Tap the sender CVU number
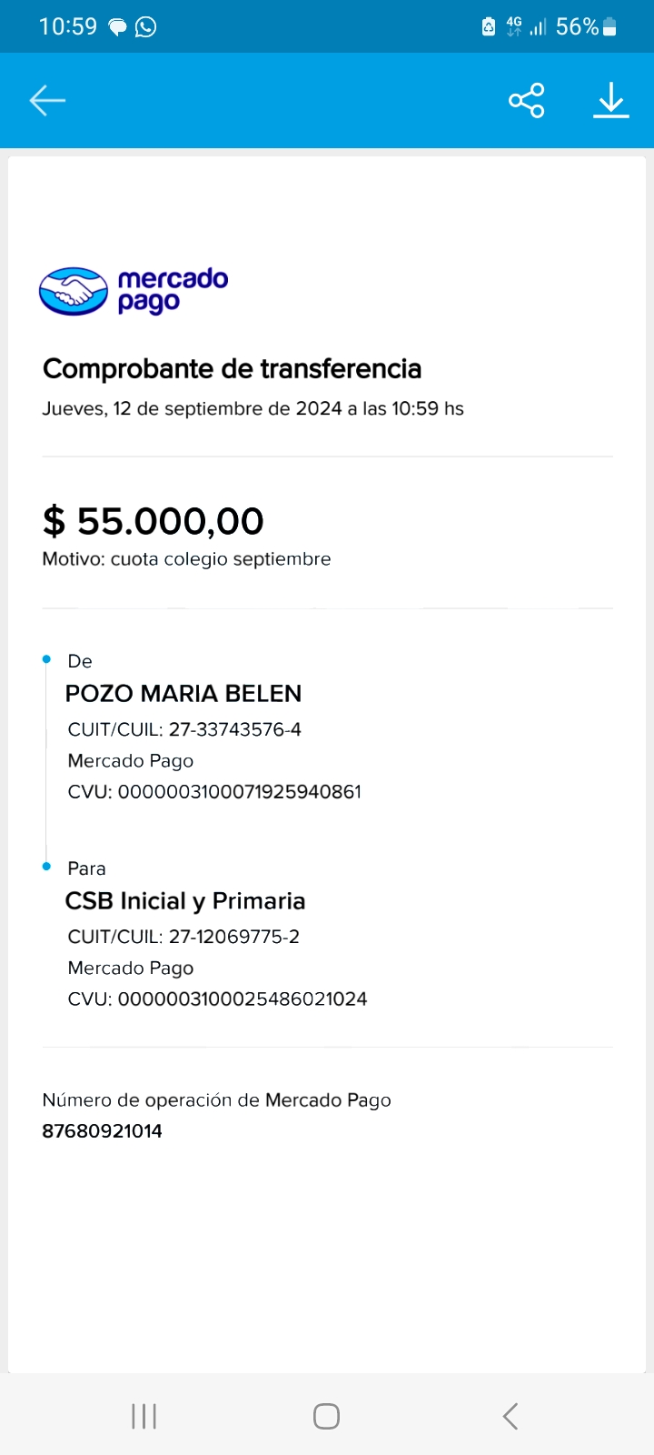The width and height of the screenshot is (654, 1455). [x=240, y=791]
